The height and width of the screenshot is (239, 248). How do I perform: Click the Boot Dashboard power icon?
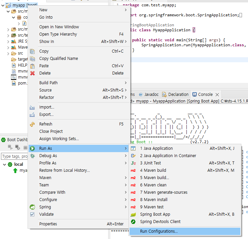[3, 140]
